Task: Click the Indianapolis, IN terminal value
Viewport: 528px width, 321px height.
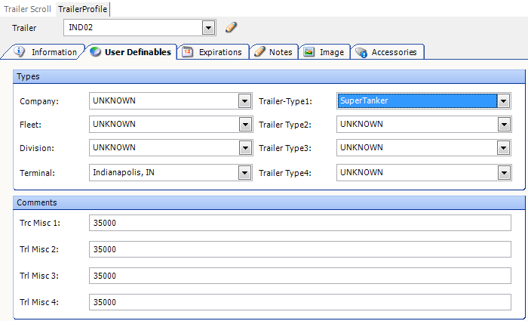Action: [124, 173]
